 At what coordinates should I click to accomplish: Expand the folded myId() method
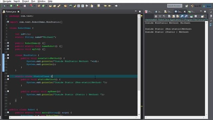tap(8, 49)
